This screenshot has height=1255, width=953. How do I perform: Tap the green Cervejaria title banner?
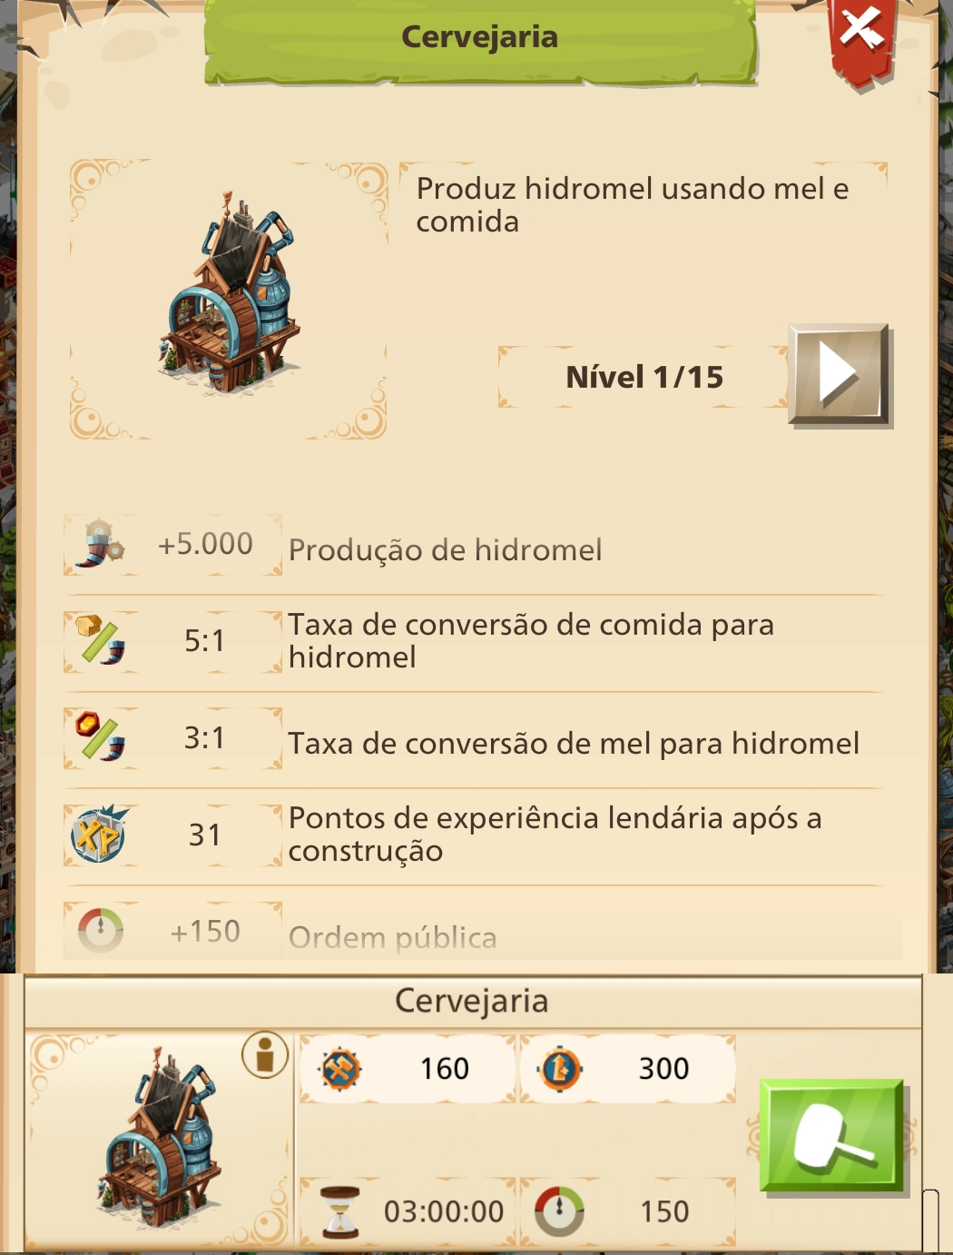tap(480, 38)
